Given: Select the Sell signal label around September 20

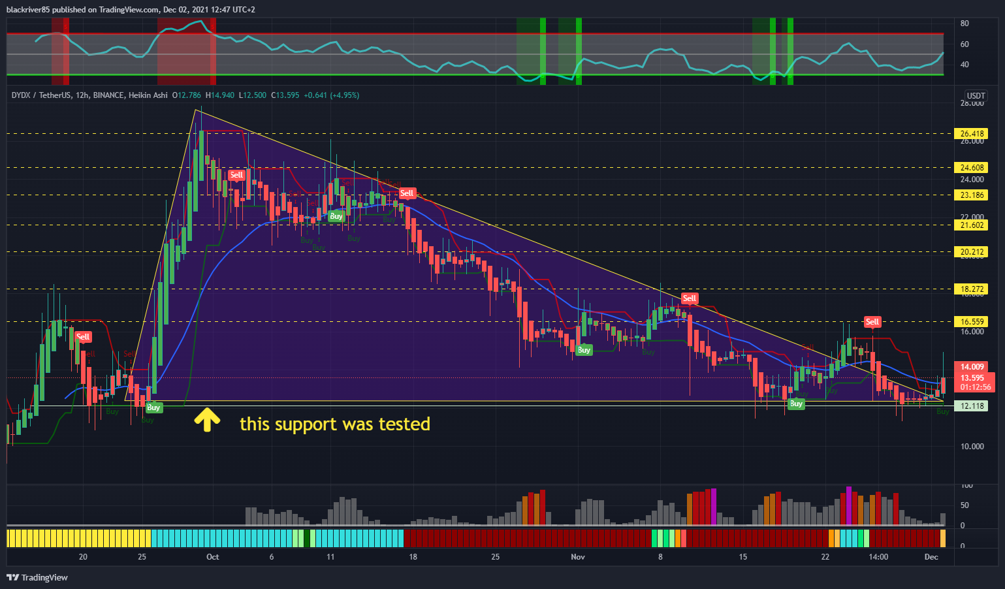Looking at the screenshot, I should 83,337.
